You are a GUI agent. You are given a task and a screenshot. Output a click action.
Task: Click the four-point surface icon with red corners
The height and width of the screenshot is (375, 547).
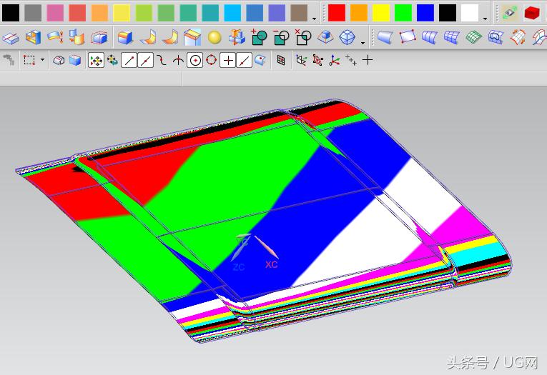point(408,38)
